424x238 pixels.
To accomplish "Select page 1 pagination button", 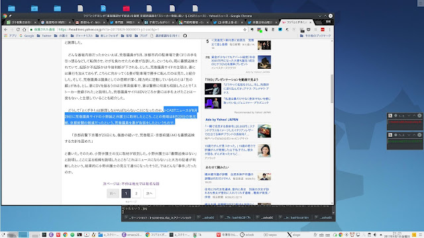I will click(126, 193).
